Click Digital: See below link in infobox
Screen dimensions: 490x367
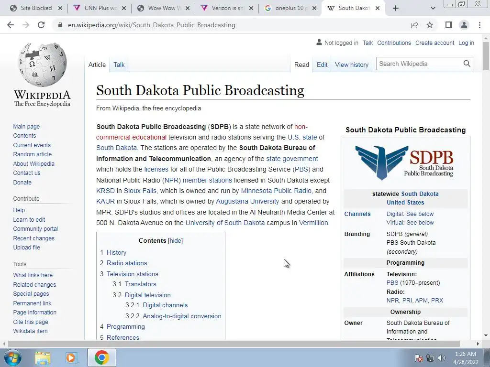point(410,214)
